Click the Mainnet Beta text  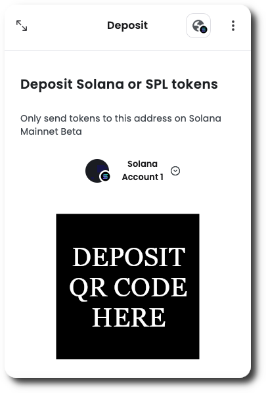coord(51,131)
